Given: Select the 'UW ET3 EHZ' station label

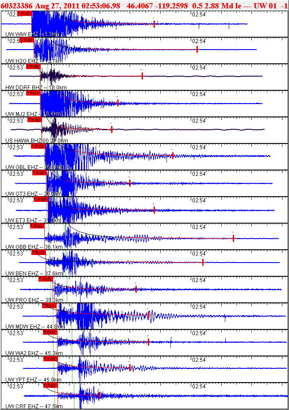Looking at the screenshot, I should pos(21,220).
